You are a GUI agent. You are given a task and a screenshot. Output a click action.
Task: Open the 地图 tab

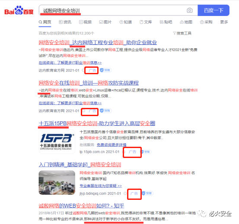[x=186, y=22]
